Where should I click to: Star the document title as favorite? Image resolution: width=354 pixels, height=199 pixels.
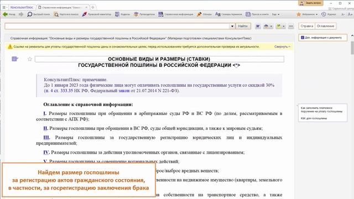tap(29, 59)
